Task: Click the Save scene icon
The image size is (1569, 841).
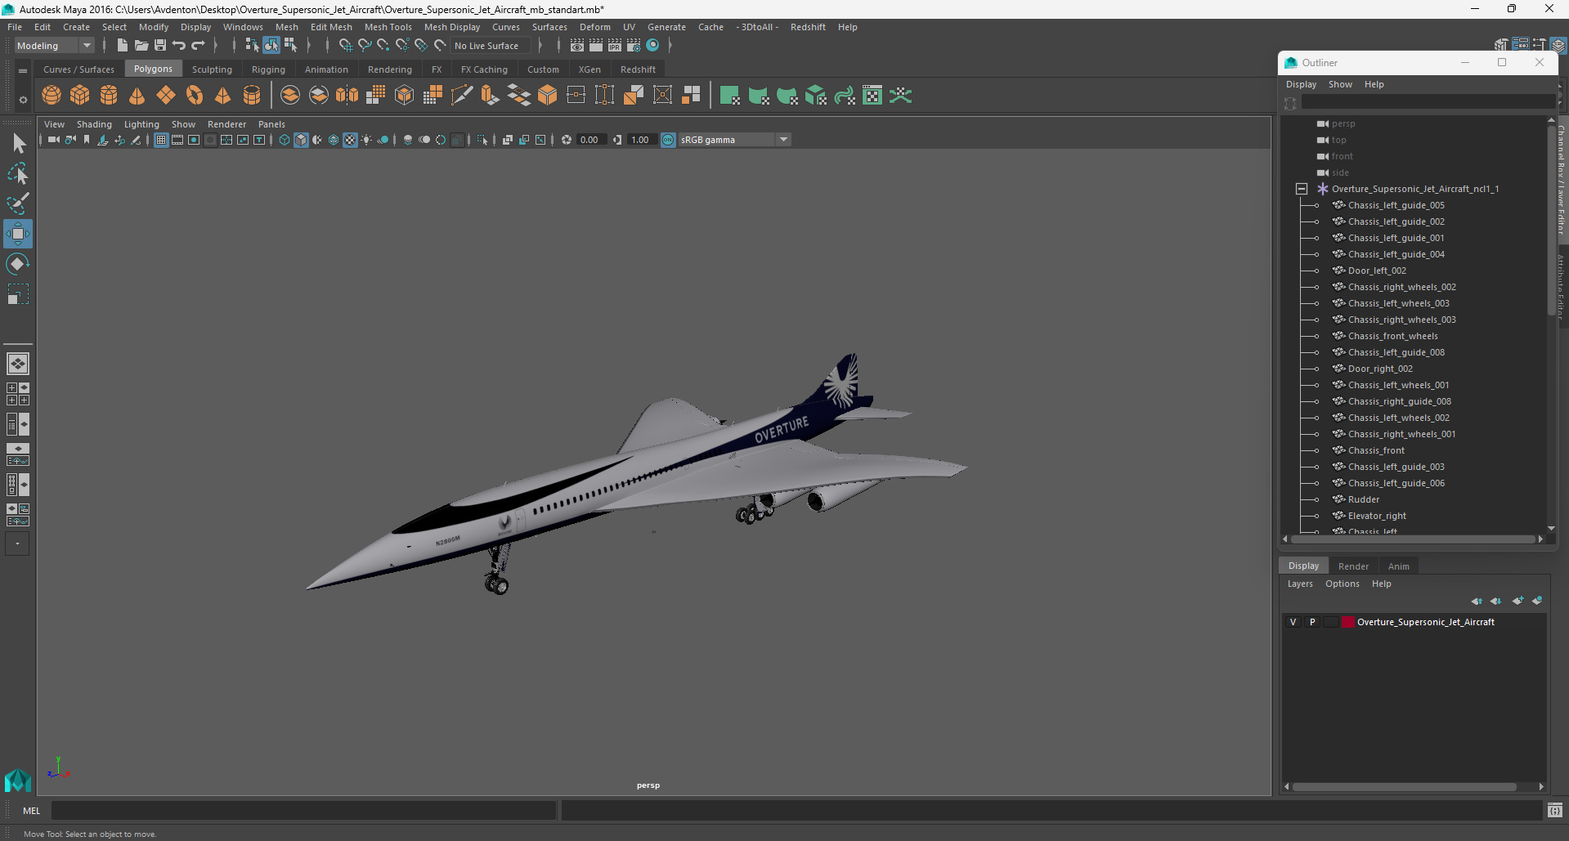Action: (x=160, y=46)
